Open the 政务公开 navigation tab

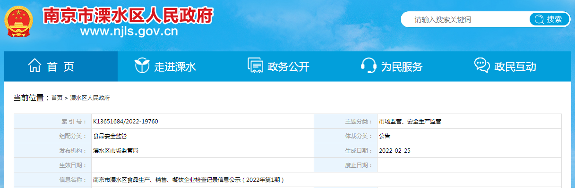point(288,66)
